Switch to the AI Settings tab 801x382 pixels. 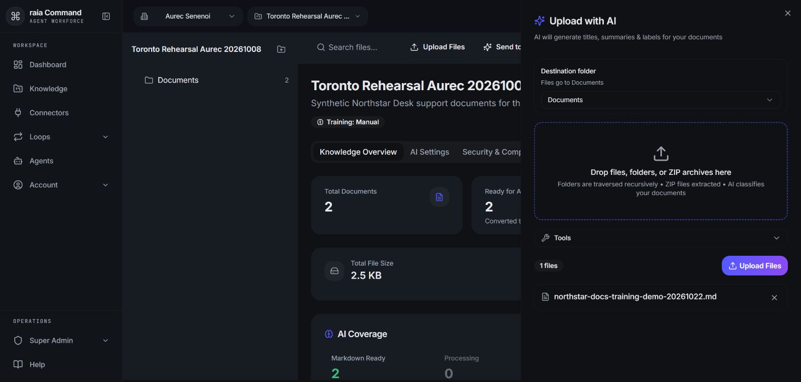(x=430, y=152)
